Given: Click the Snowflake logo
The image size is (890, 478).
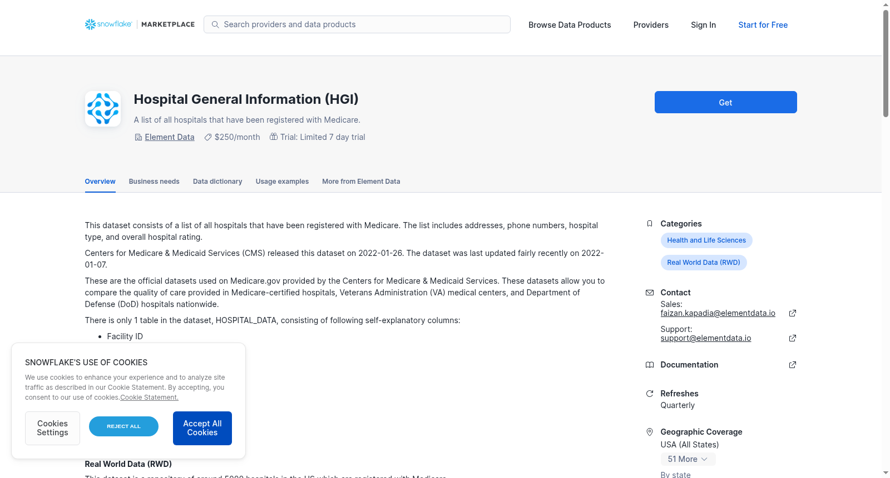Looking at the screenshot, I should coord(108,24).
